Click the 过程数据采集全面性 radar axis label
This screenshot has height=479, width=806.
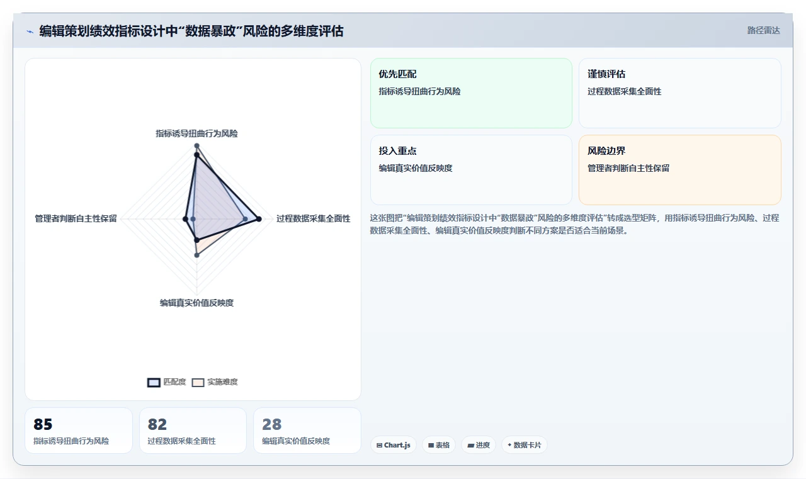click(x=313, y=218)
